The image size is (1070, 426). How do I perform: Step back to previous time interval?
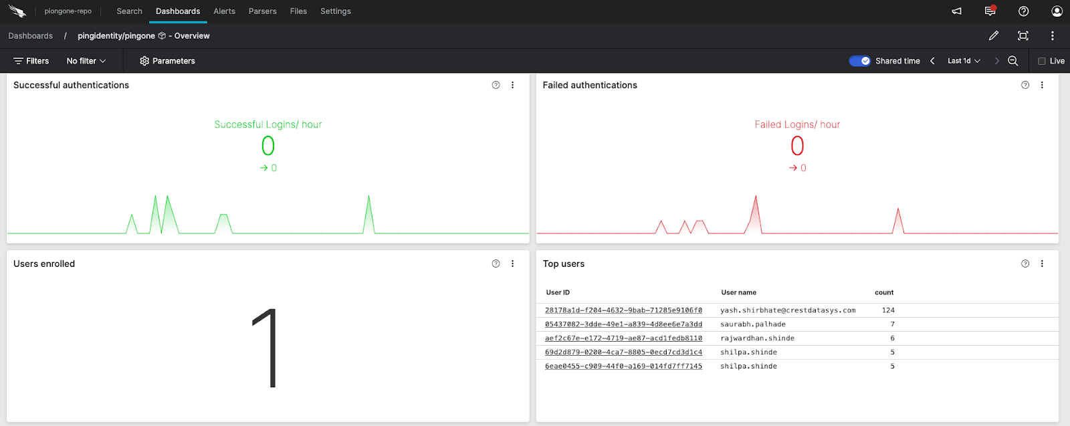point(932,61)
